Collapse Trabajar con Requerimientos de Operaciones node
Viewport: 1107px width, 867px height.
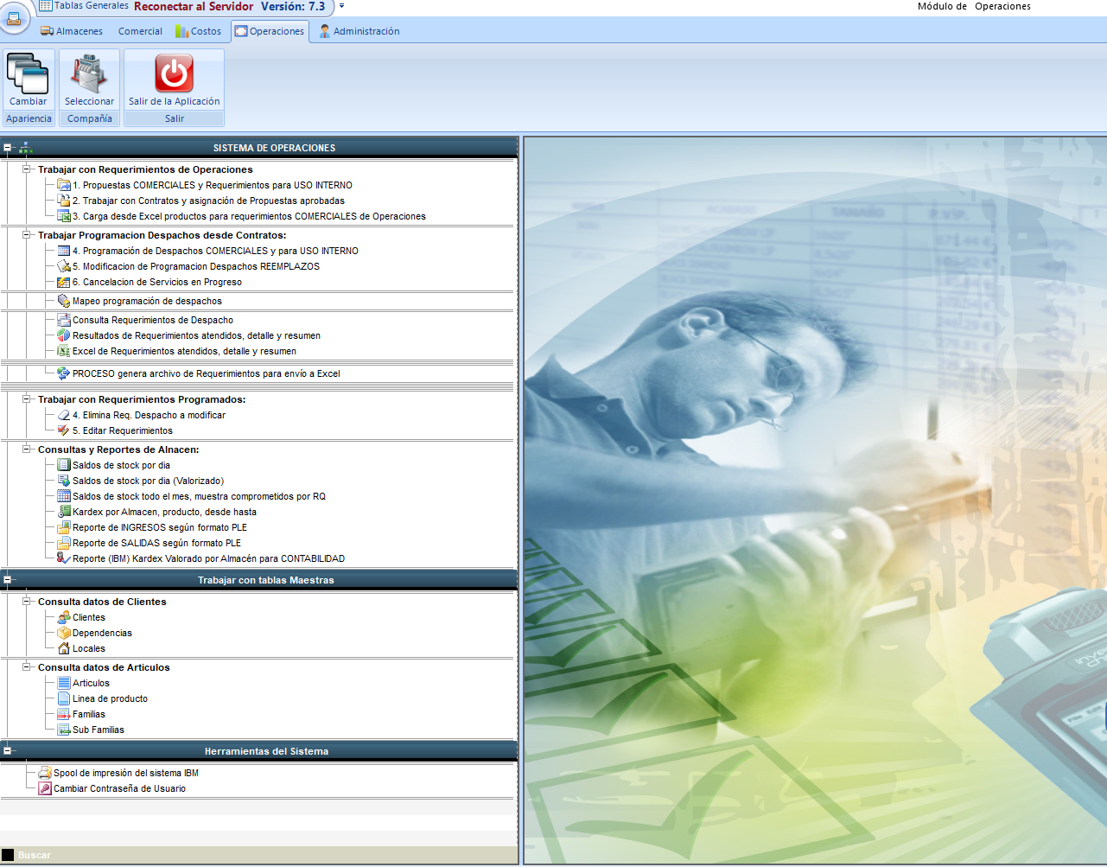[x=27, y=169]
